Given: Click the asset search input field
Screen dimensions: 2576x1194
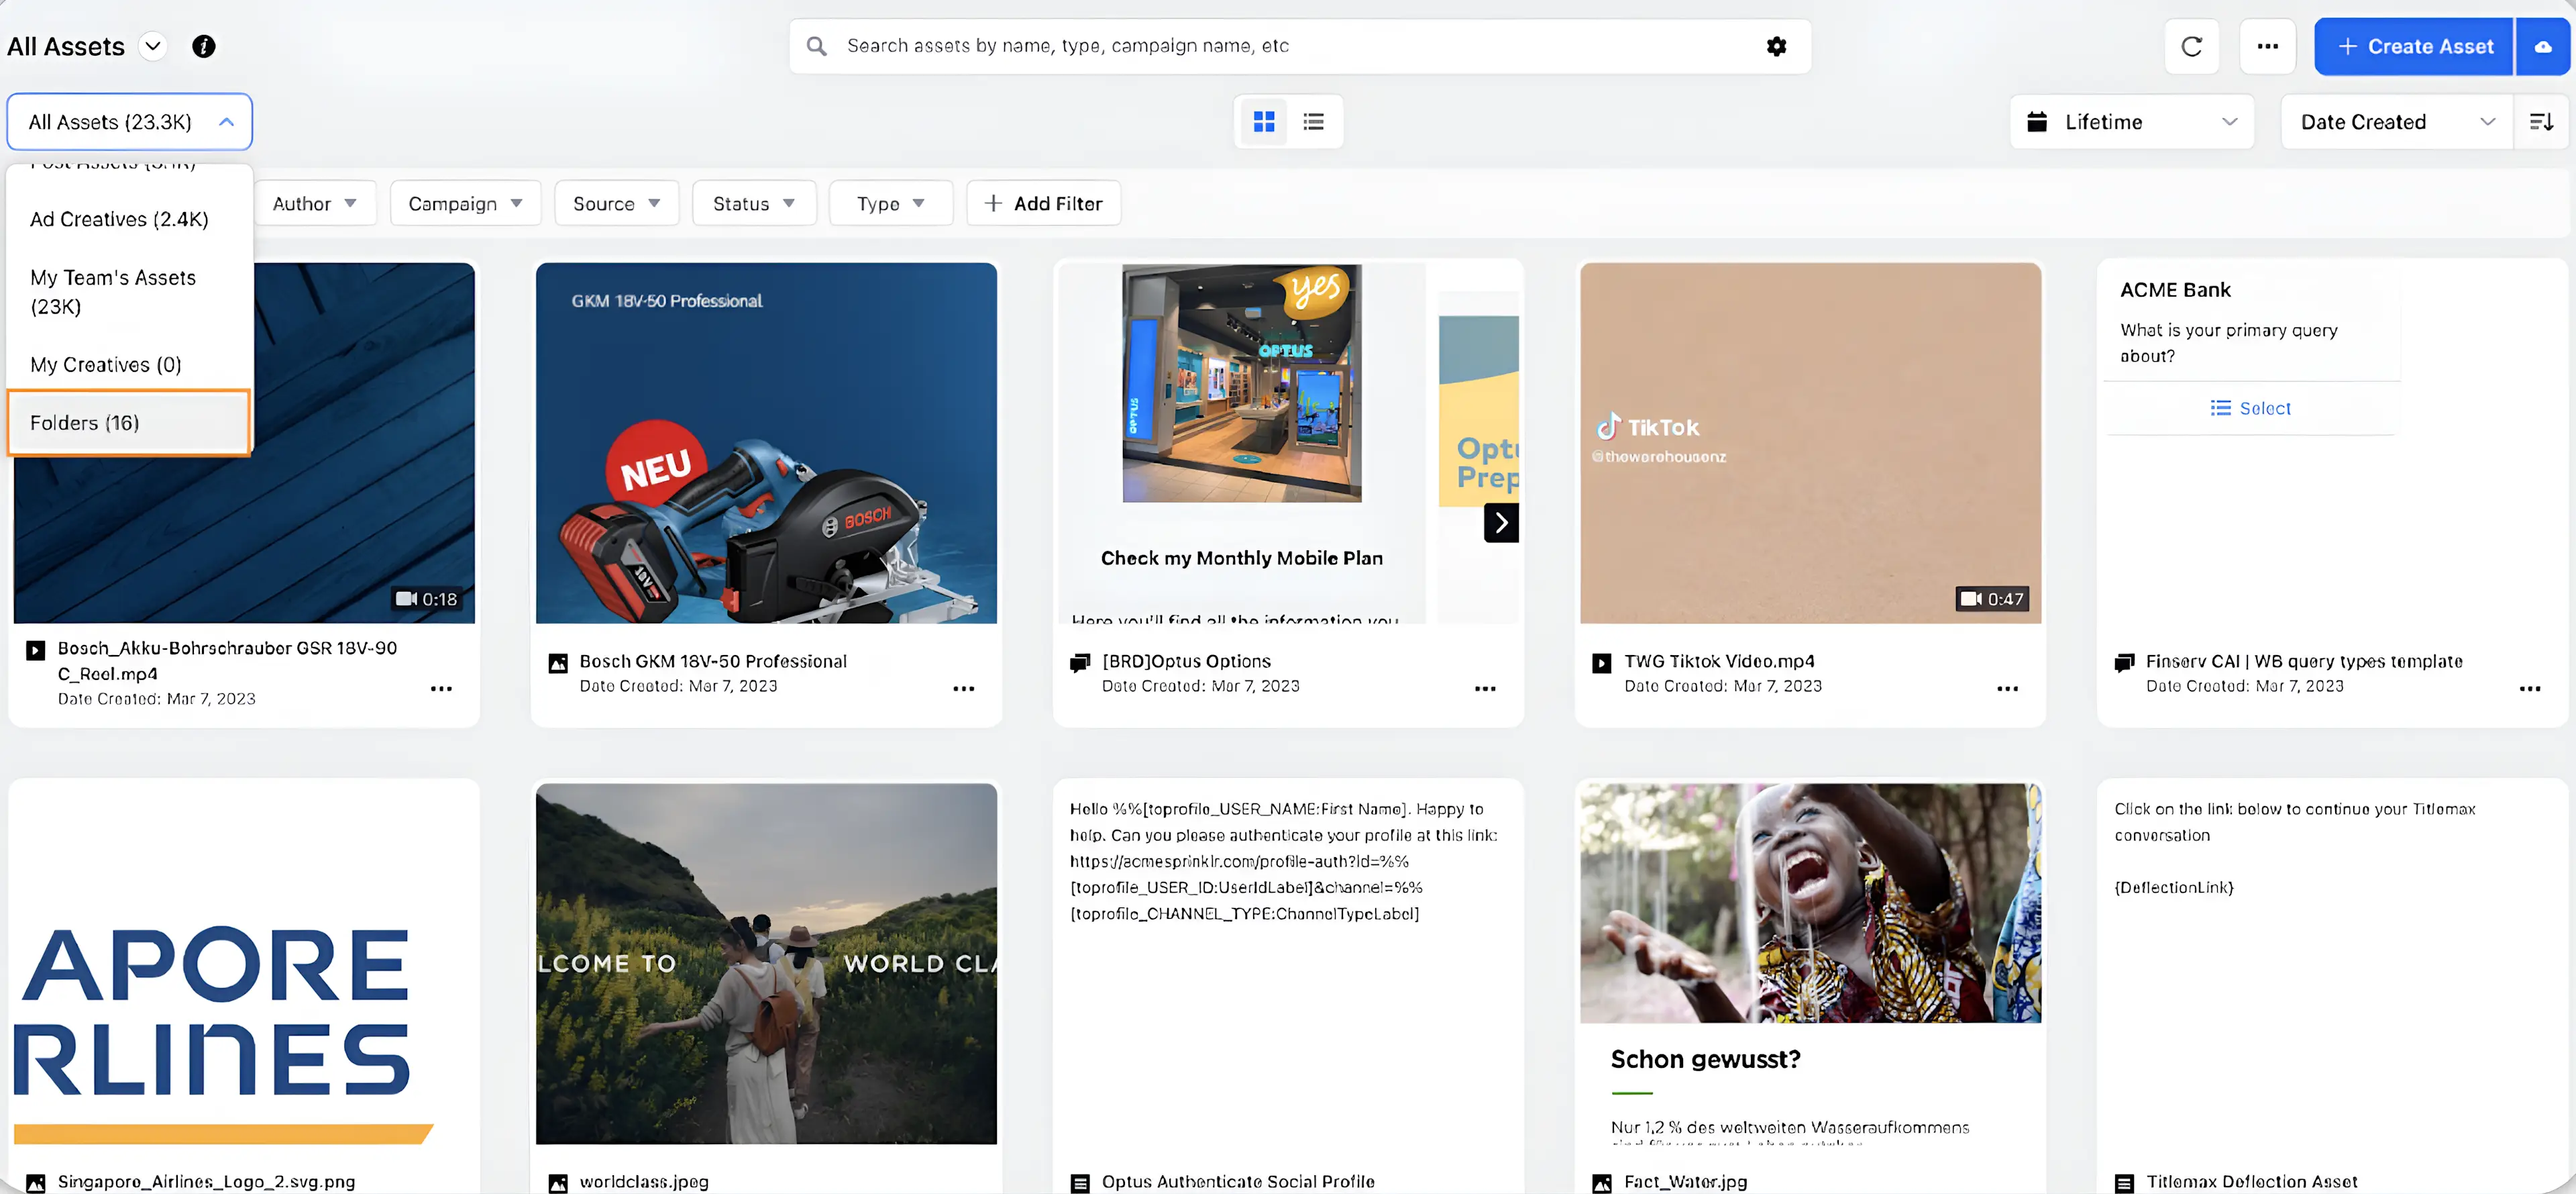Looking at the screenshot, I should [x=1290, y=46].
